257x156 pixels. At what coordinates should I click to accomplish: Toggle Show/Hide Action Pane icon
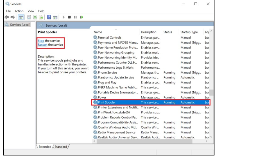[55, 17]
